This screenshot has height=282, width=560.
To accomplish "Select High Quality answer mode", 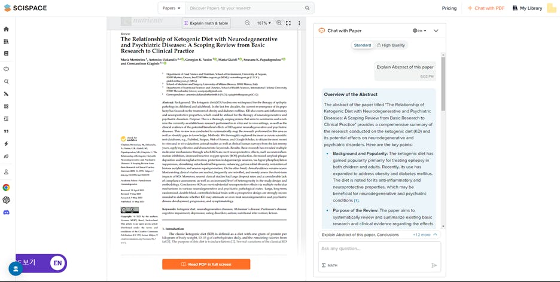I will click(x=391, y=45).
